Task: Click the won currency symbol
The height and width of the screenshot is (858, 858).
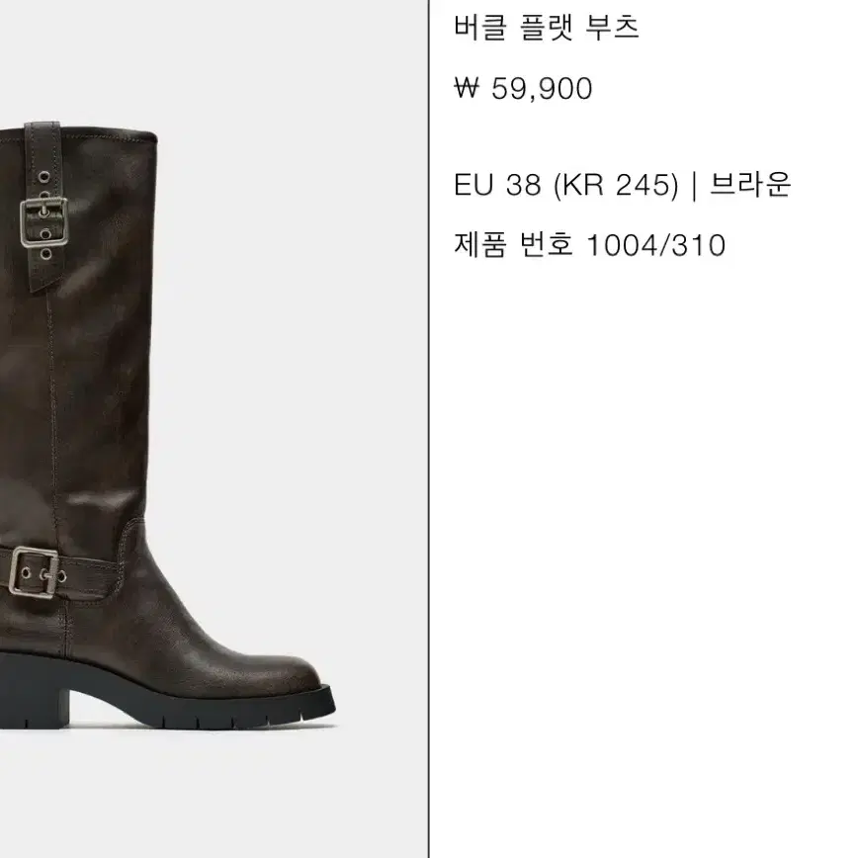Action: click(x=467, y=88)
